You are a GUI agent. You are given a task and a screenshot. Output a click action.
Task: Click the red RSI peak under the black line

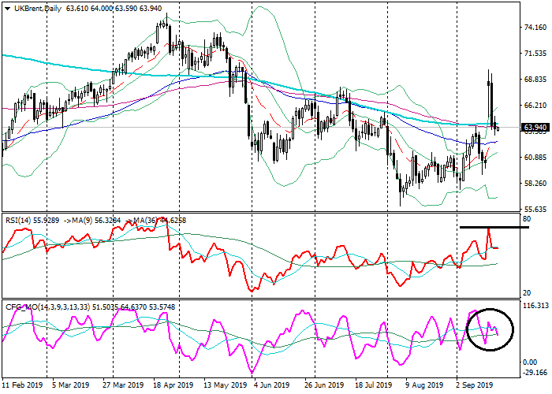(489, 231)
